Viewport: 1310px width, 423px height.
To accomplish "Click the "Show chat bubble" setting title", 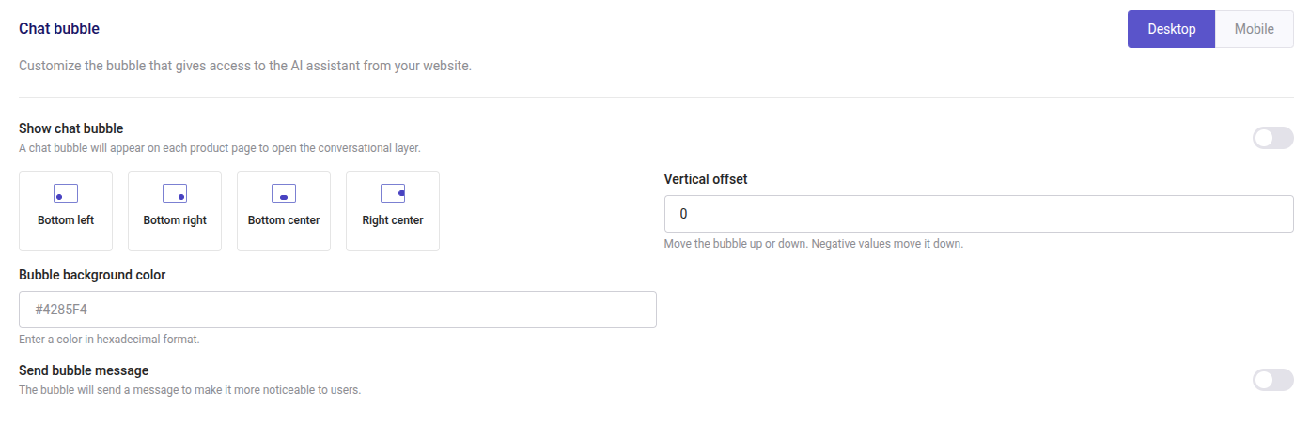I will tap(71, 128).
